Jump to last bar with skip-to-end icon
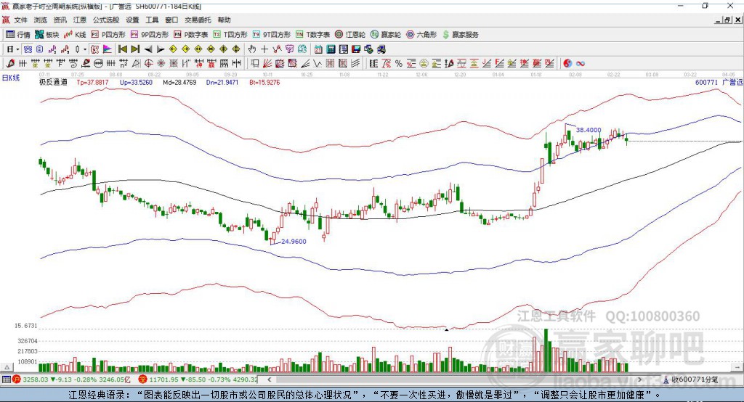This screenshot has height=402, width=744. (x=135, y=49)
